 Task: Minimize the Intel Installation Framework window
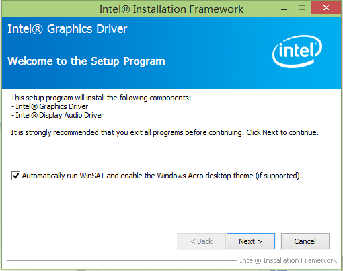point(284,9)
